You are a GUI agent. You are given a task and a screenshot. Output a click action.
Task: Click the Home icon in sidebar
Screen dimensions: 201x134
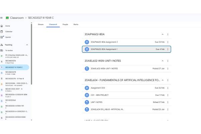2,26
